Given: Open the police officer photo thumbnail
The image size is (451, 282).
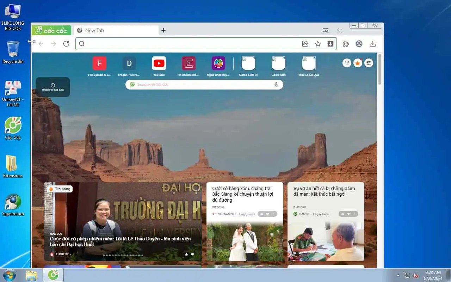Looking at the screenshot, I should (x=326, y=241).
